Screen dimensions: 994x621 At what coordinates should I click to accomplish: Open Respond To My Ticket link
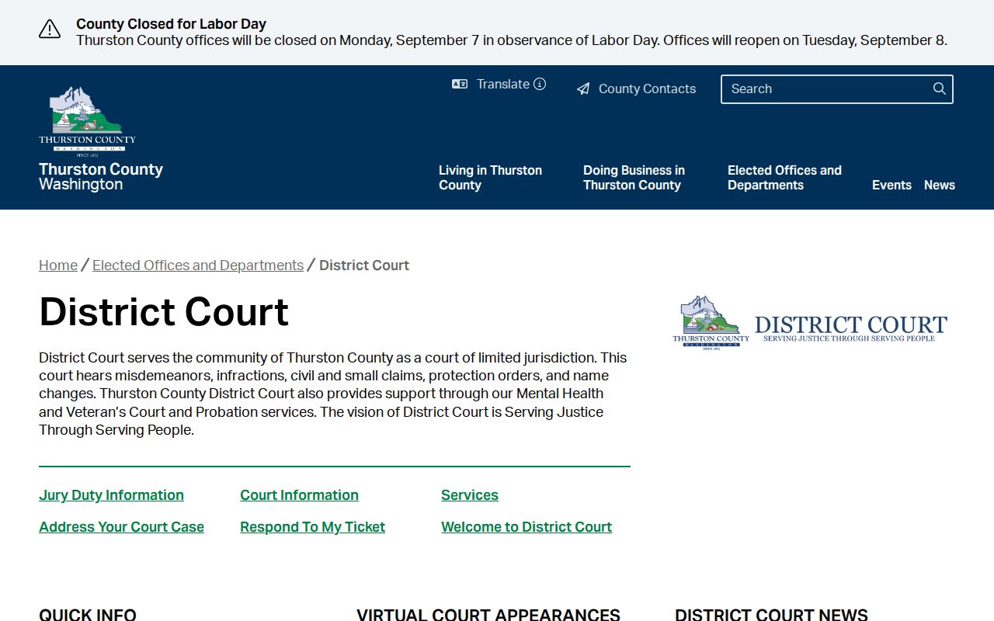[312, 527]
